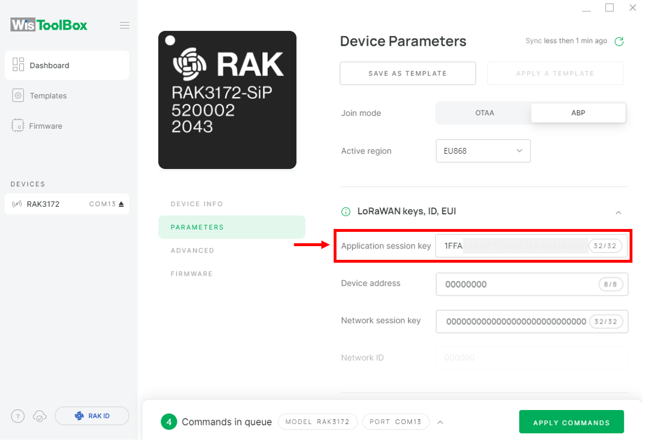Select OTAA join mode
This screenshot has width=645, height=442.
[484, 113]
